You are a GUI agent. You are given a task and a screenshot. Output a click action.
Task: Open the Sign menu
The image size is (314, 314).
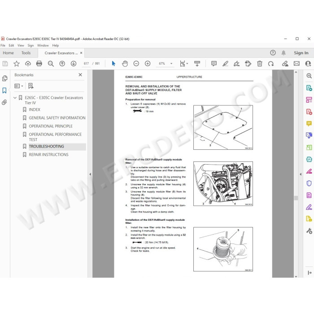[31, 45]
